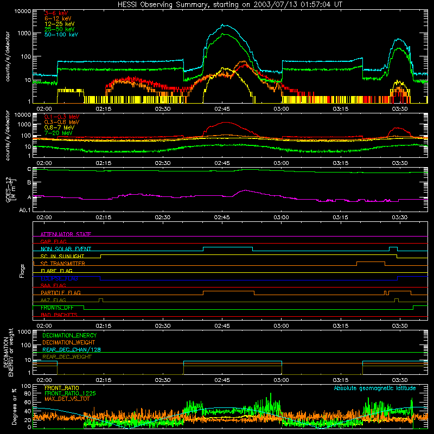Select the red 3-6 keV legend label
The height and width of the screenshot is (434, 434).
[56, 13]
